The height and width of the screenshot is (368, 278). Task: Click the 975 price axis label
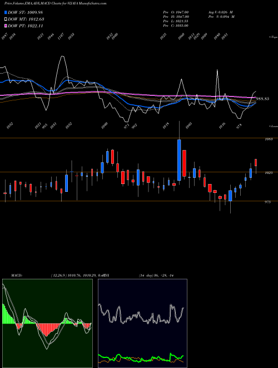click(267, 202)
